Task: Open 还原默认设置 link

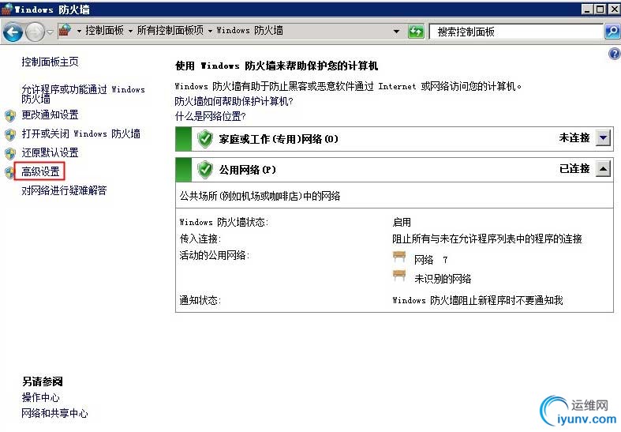Action: [x=50, y=152]
